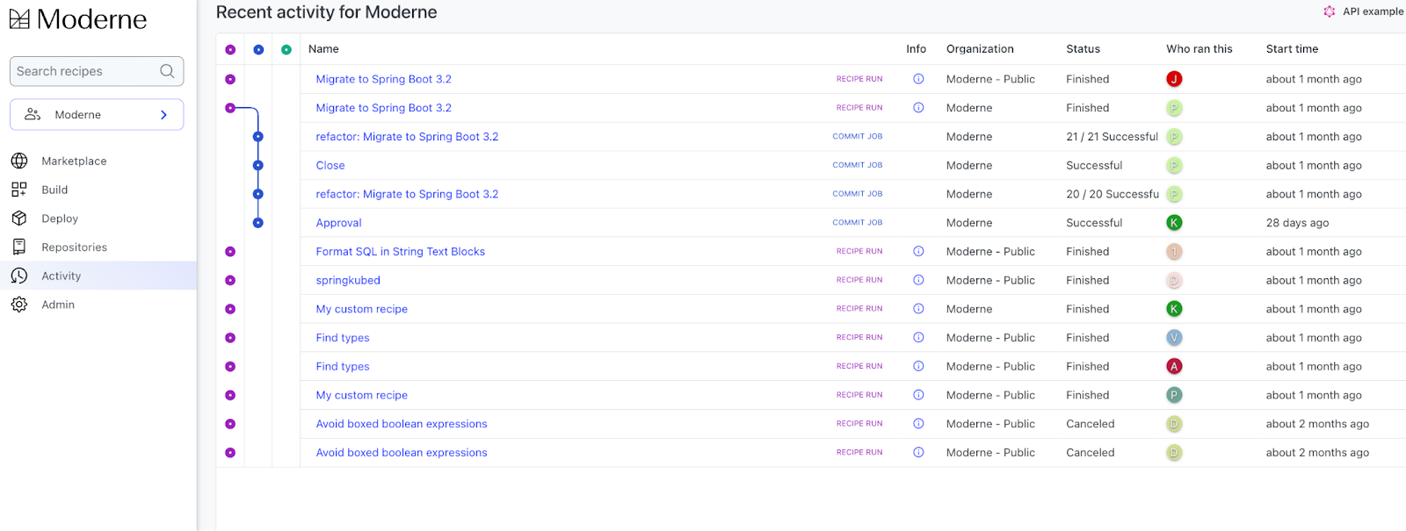Click the avatar on the Format SQL row

[1174, 251]
